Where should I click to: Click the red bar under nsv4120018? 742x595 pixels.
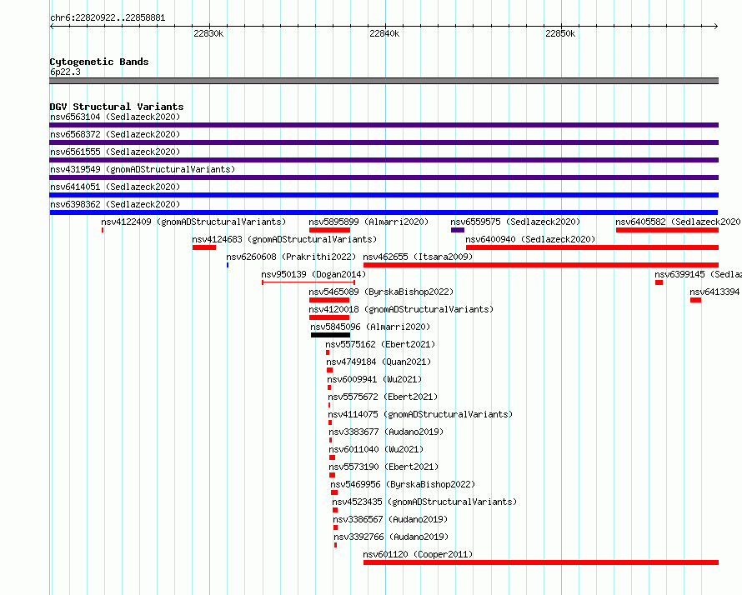(328, 317)
